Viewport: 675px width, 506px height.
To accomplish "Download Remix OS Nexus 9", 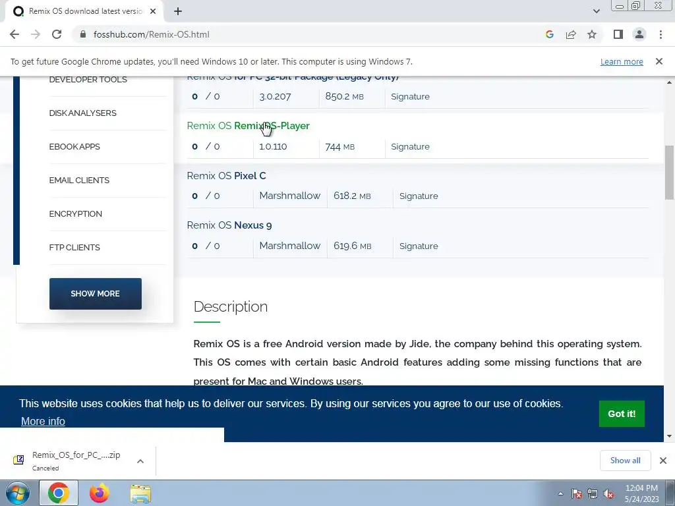I will click(x=229, y=225).
